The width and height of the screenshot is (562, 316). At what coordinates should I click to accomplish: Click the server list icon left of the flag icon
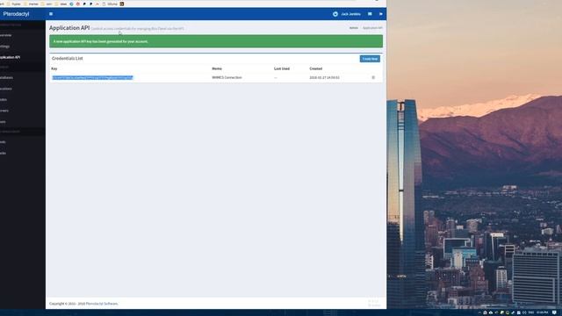click(x=370, y=14)
